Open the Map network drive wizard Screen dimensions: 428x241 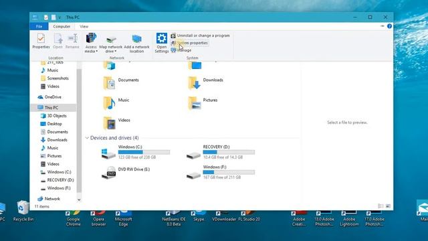click(x=111, y=43)
